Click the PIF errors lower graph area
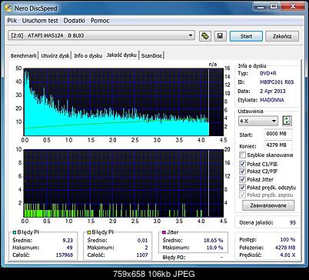 (x=124, y=183)
